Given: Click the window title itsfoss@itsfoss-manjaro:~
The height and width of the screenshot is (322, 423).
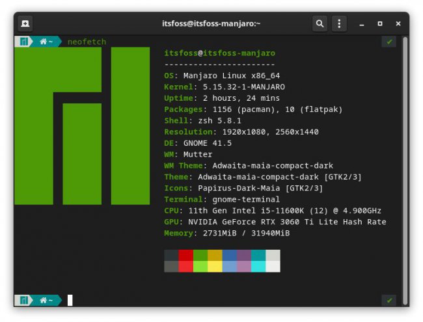Looking at the screenshot, I should coord(211,23).
